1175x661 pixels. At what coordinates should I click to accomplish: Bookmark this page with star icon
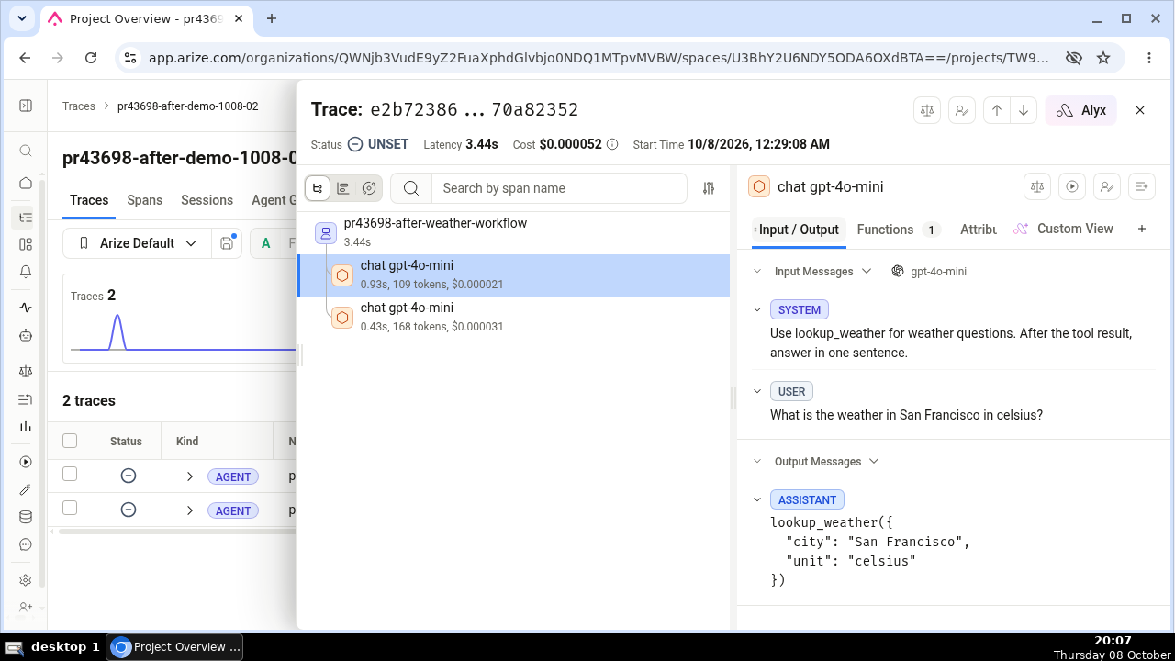tap(1103, 58)
